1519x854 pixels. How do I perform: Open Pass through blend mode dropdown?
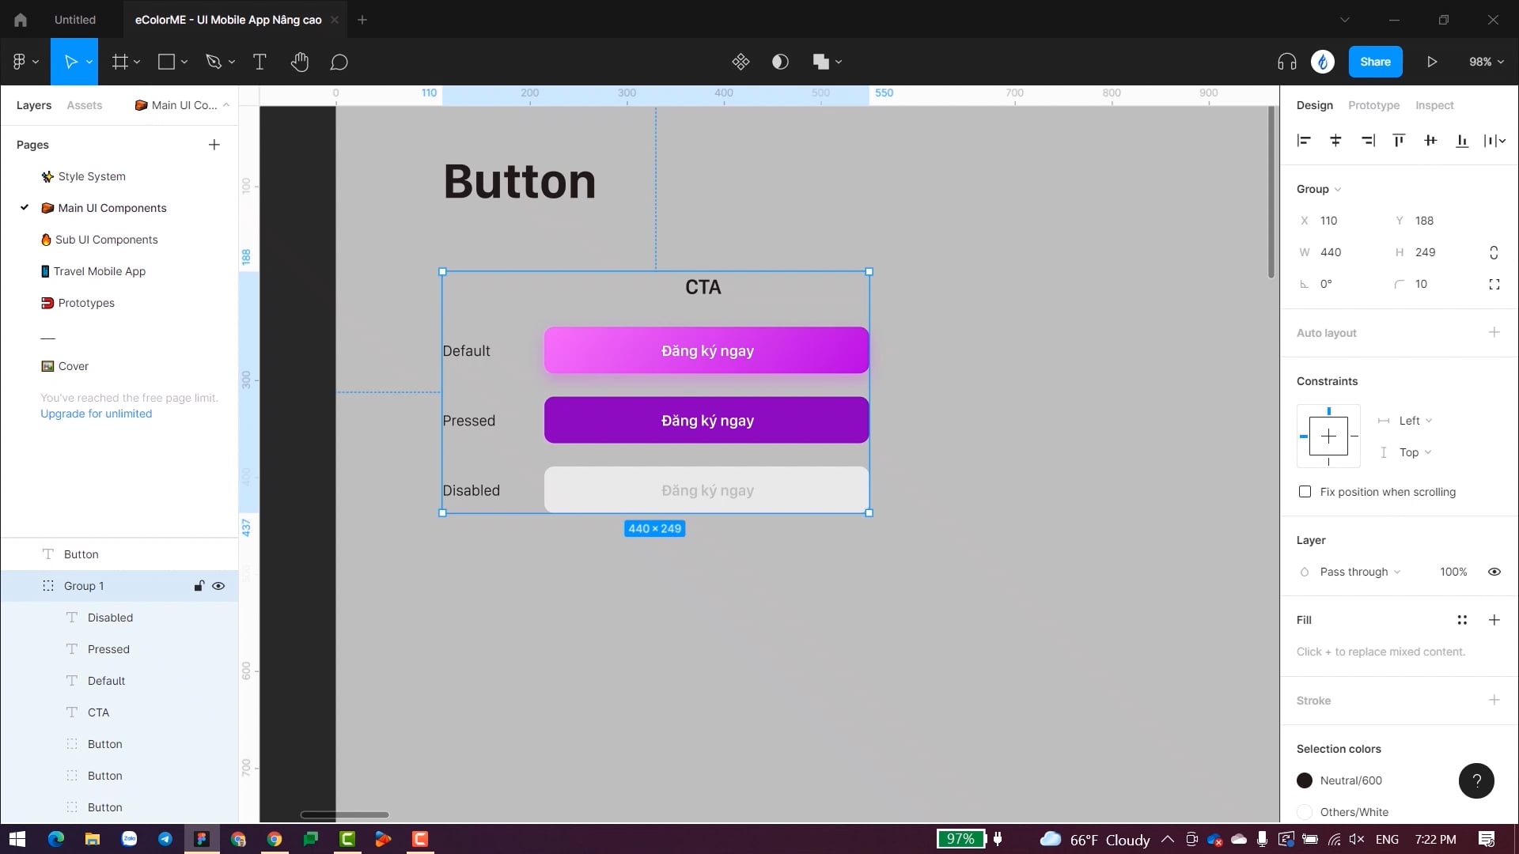[1360, 572]
